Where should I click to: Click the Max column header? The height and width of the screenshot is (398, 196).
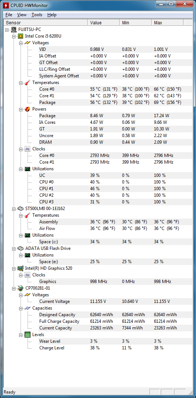(x=168, y=22)
